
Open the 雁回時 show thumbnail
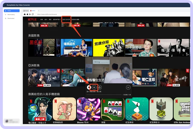pos(173,78)
